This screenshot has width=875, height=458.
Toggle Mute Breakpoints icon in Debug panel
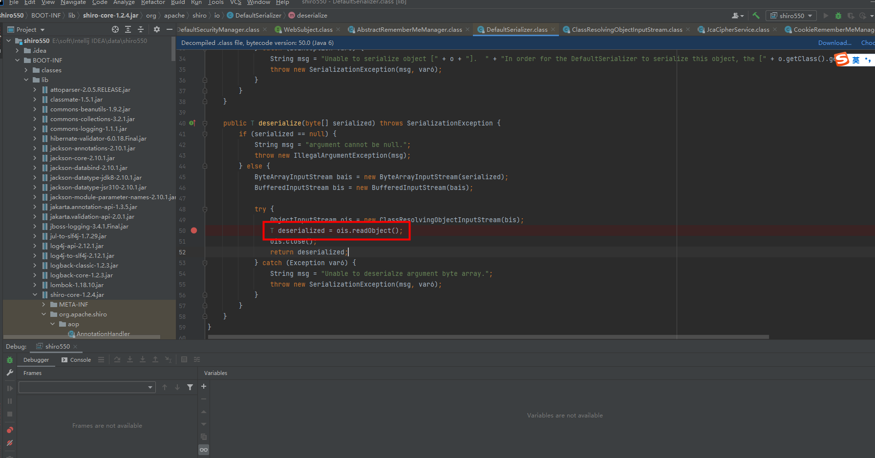click(10, 443)
